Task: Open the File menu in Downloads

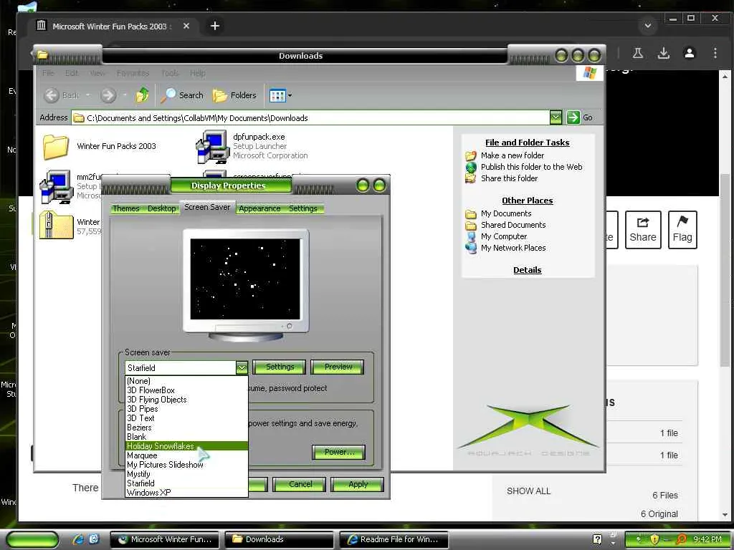Action: coord(48,74)
